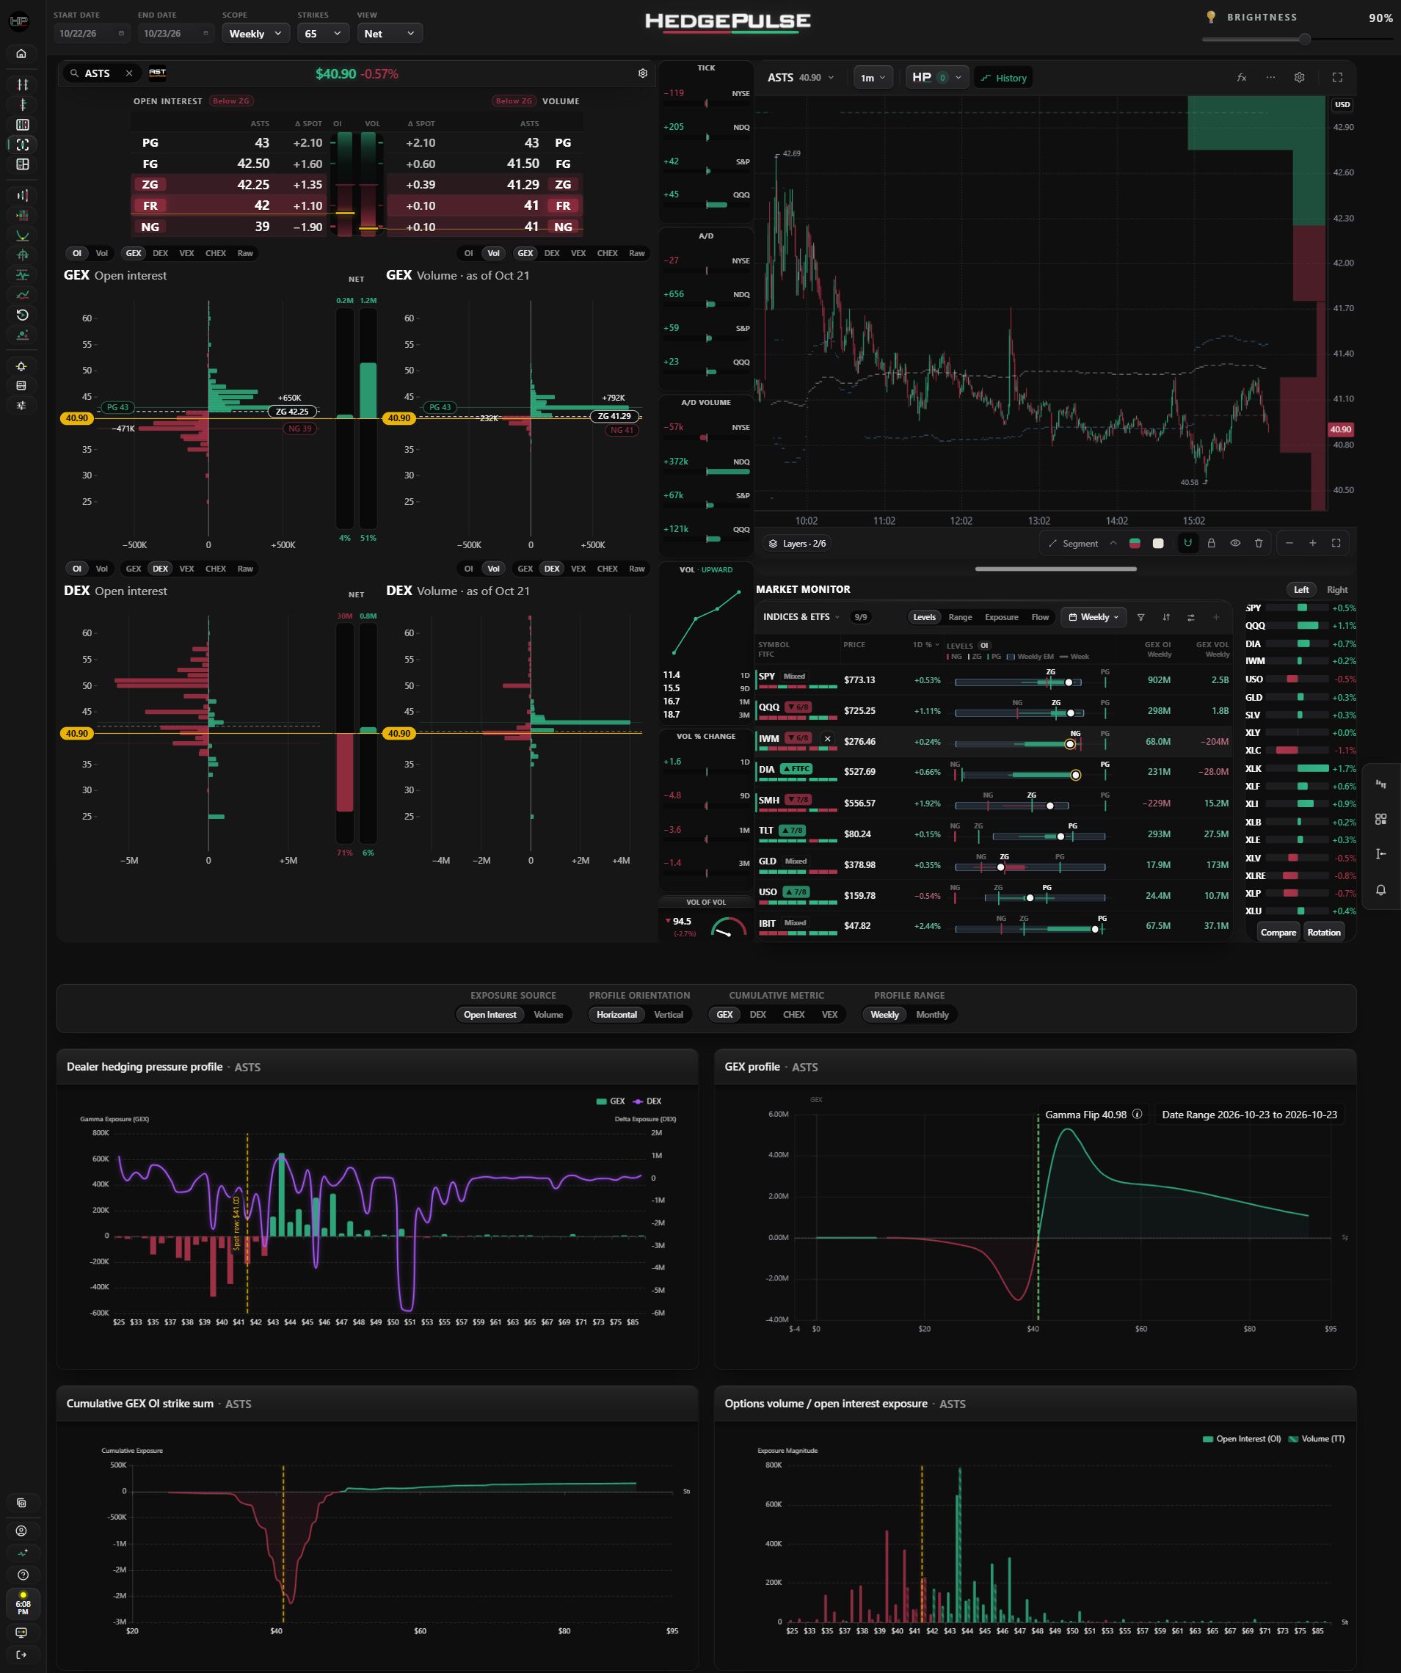Viewport: 1401px width, 1673px height.
Task: Open the 1m timeframe dropdown on chart
Action: (873, 77)
